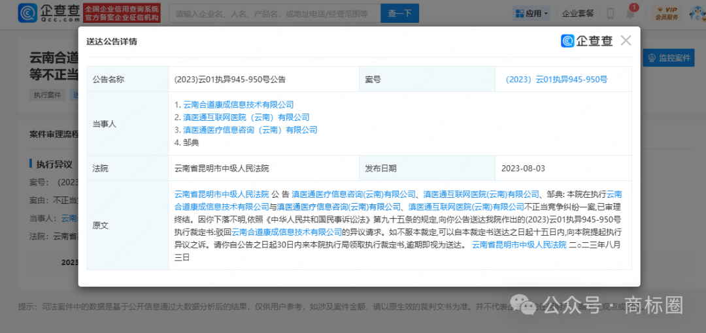Click the 查一下 search button
The height and width of the screenshot is (333, 706).
tap(399, 14)
